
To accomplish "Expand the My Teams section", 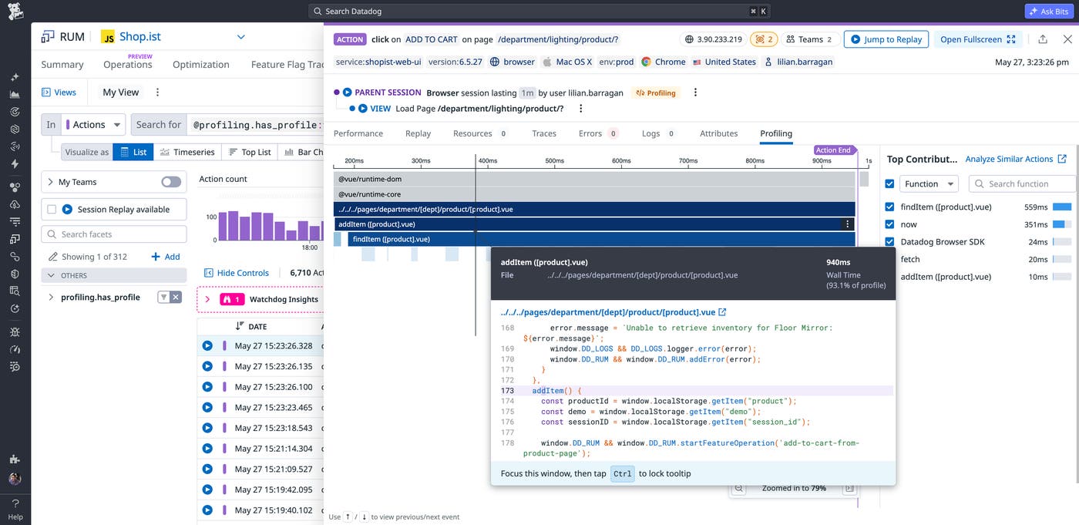I will point(51,182).
